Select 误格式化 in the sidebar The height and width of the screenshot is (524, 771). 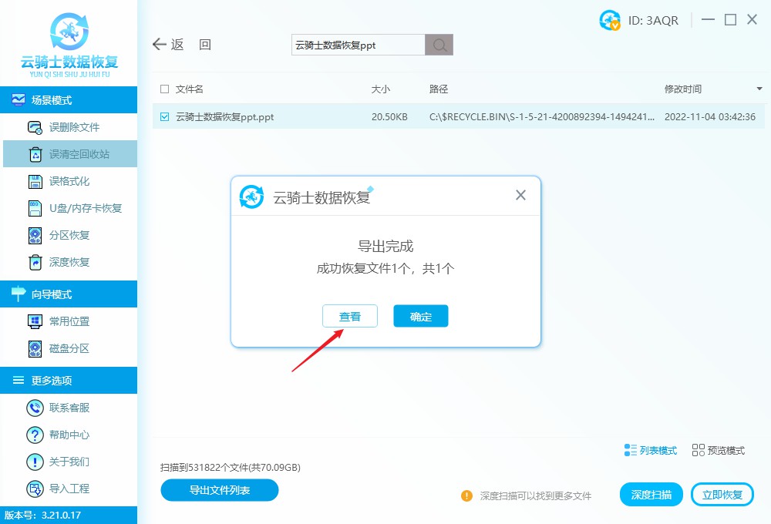[70, 181]
